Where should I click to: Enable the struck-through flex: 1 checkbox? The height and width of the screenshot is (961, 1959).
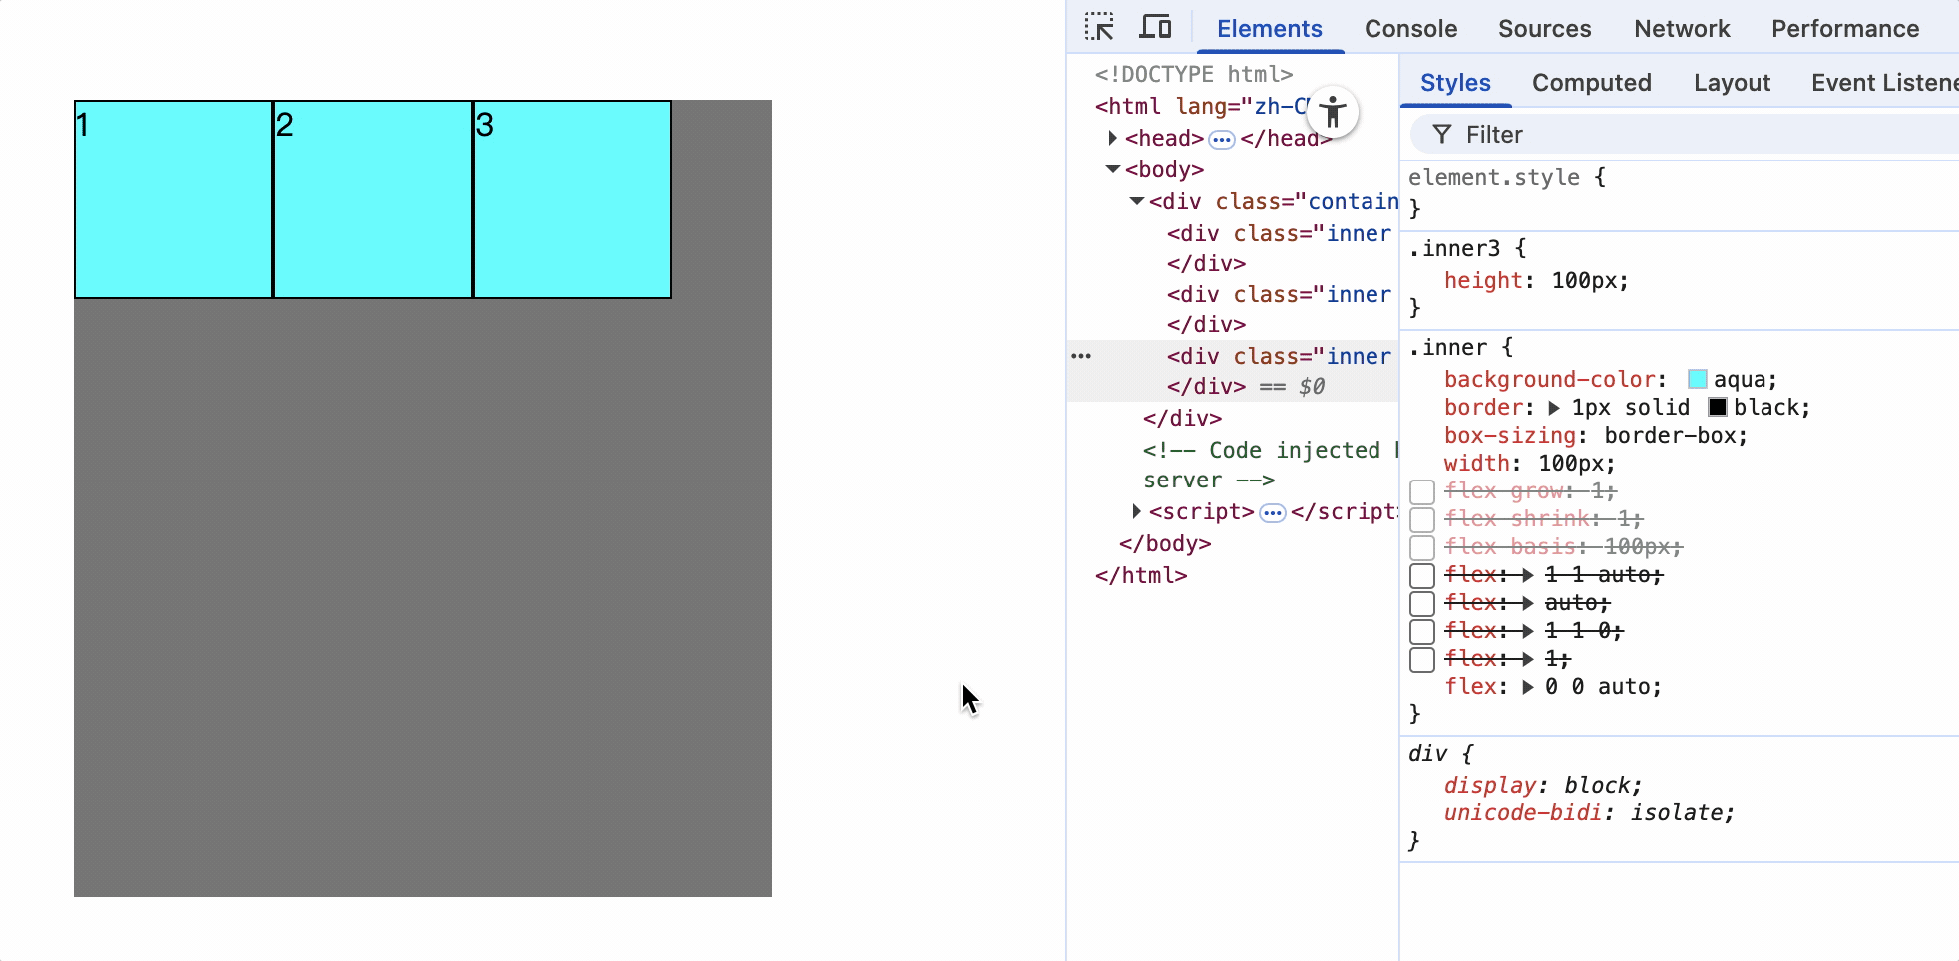(x=1422, y=659)
